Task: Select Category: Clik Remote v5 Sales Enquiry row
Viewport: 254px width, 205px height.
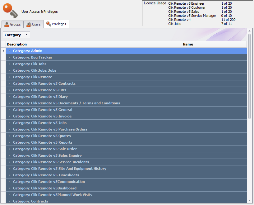Action: 126,155
